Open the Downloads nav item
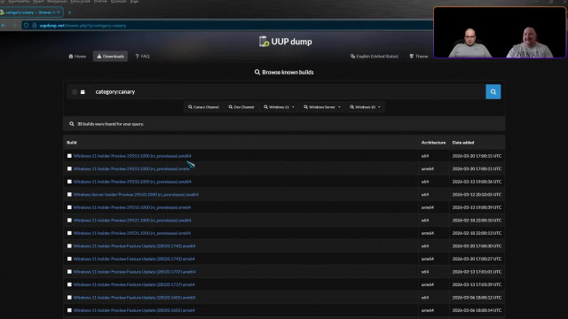Viewport: 568px width, 319px height. click(x=110, y=57)
